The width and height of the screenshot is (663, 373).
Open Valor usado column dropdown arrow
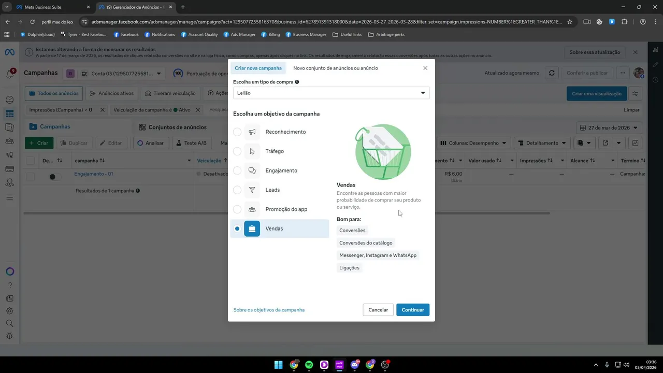coord(512,161)
